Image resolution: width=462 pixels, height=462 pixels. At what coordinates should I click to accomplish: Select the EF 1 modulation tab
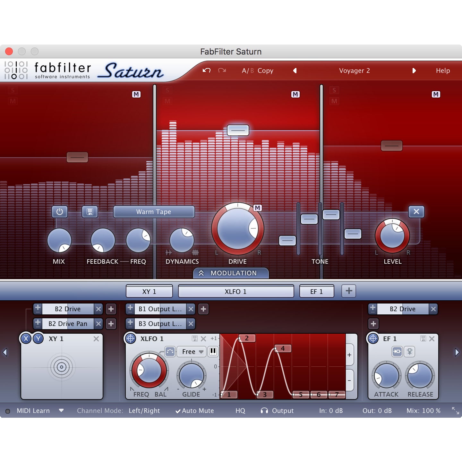[x=316, y=291]
